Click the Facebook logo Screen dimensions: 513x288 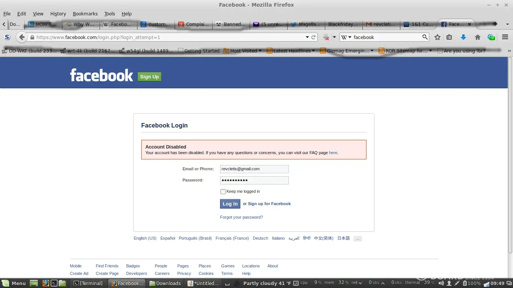click(x=101, y=75)
